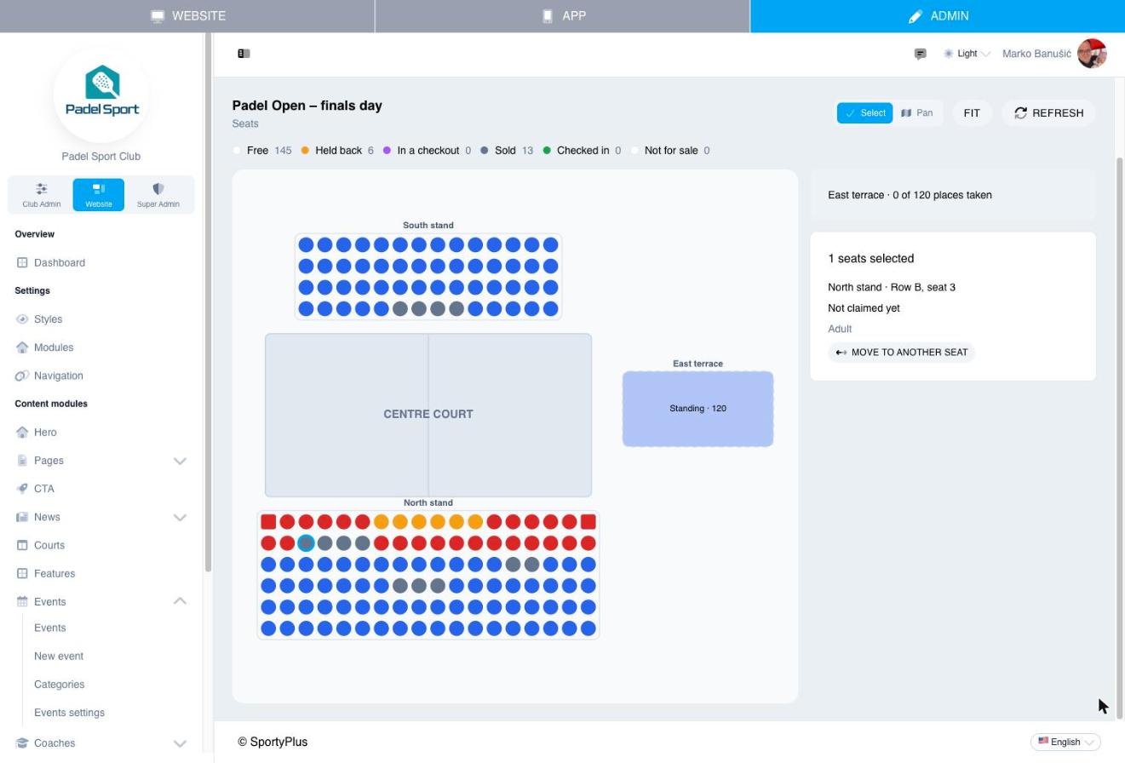1125x763 pixels.
Task: Switch to Club Admin mode
Action: tap(41, 194)
